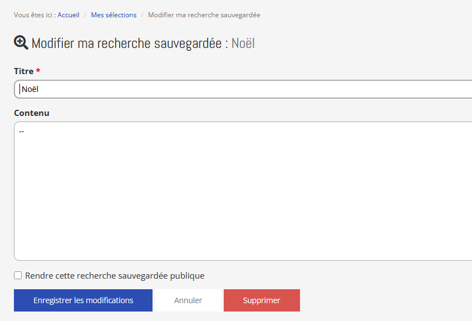Click the red required asterisk
The image size is (472, 321).
click(38, 71)
